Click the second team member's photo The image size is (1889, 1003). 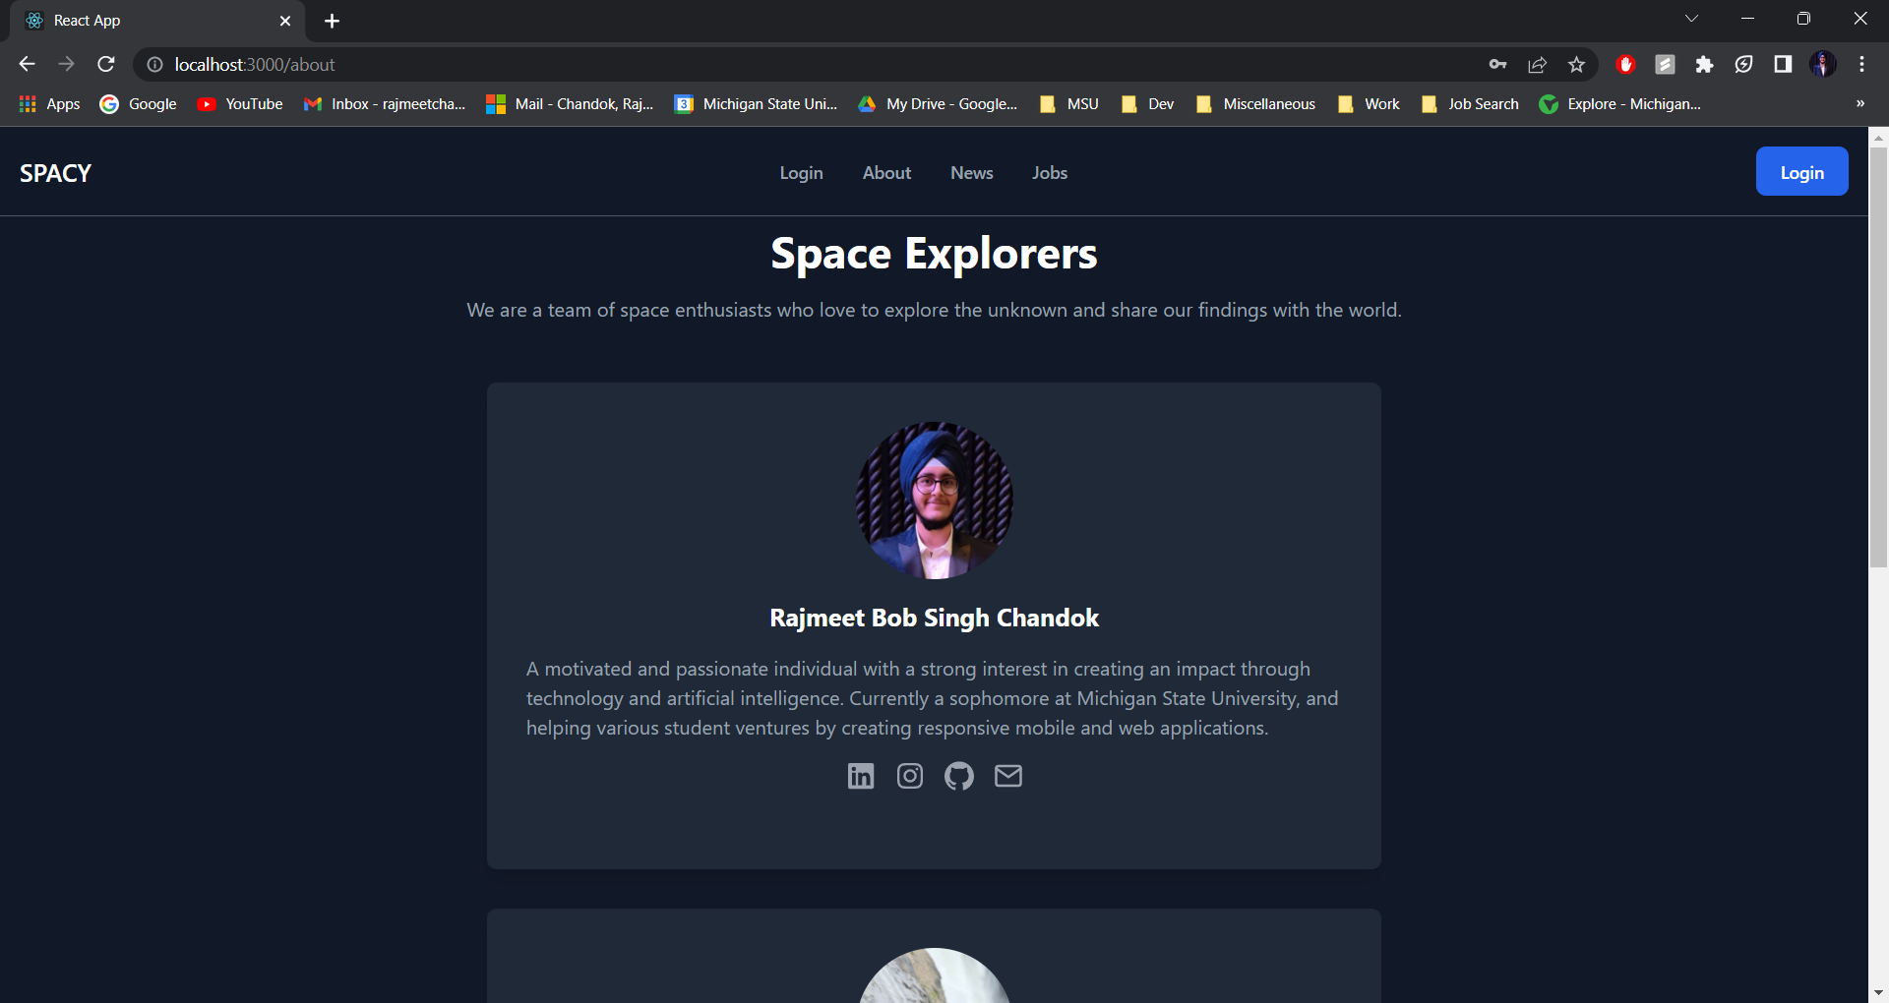coord(934,975)
